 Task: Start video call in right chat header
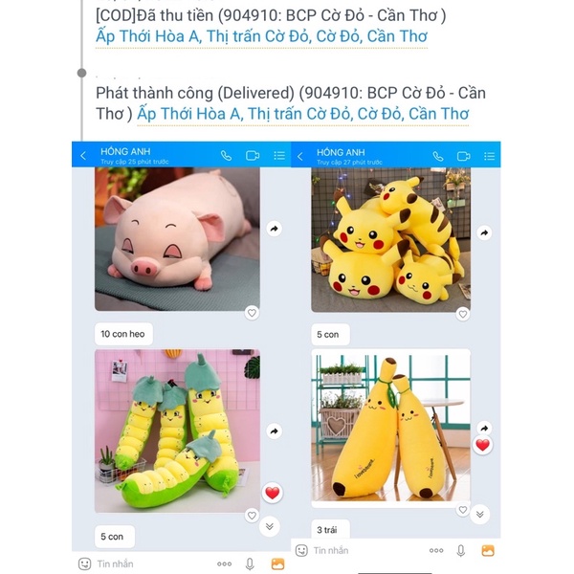tap(463, 157)
